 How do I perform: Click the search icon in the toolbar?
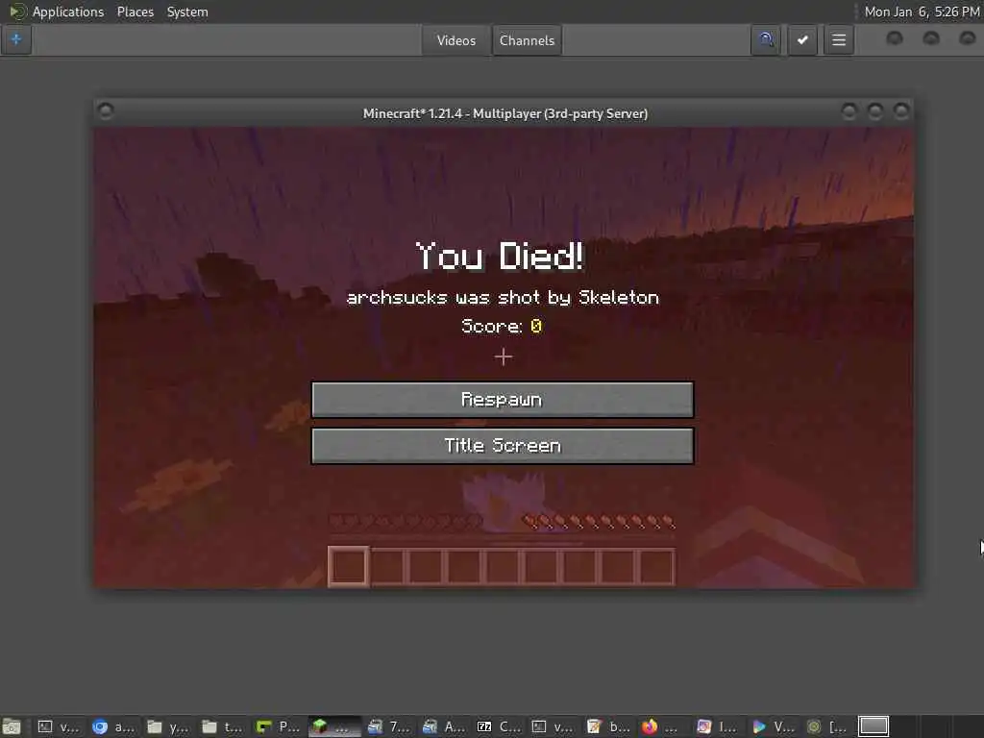pos(766,40)
